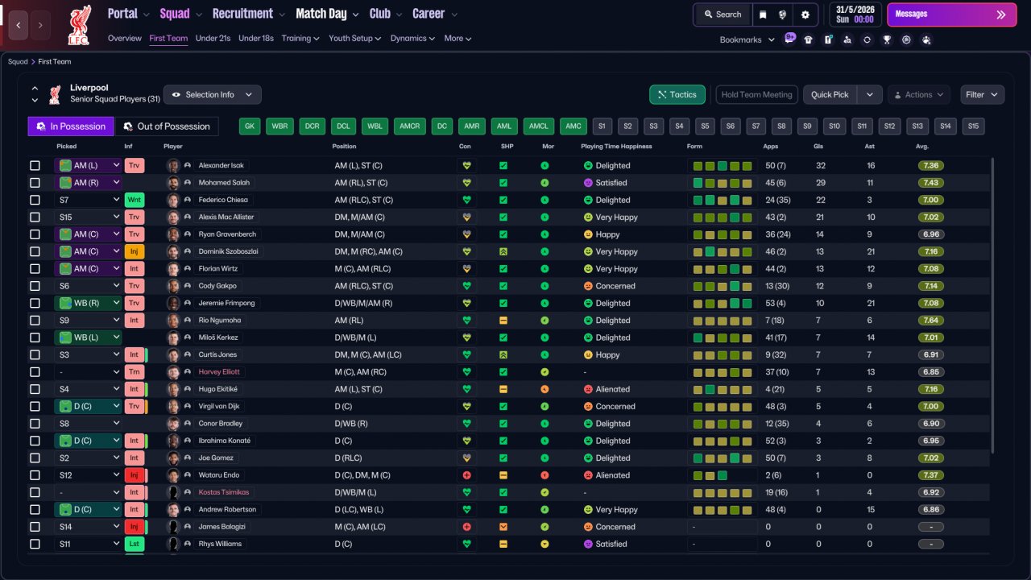The height and width of the screenshot is (580, 1031).
Task: Click the shirt bookmark shortcut icon
Action: pos(808,39)
